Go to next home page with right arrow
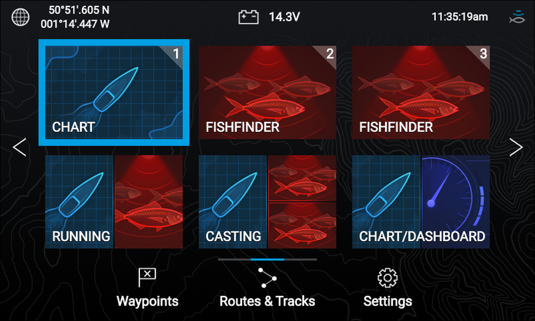The width and height of the screenshot is (535, 321). 516,147
